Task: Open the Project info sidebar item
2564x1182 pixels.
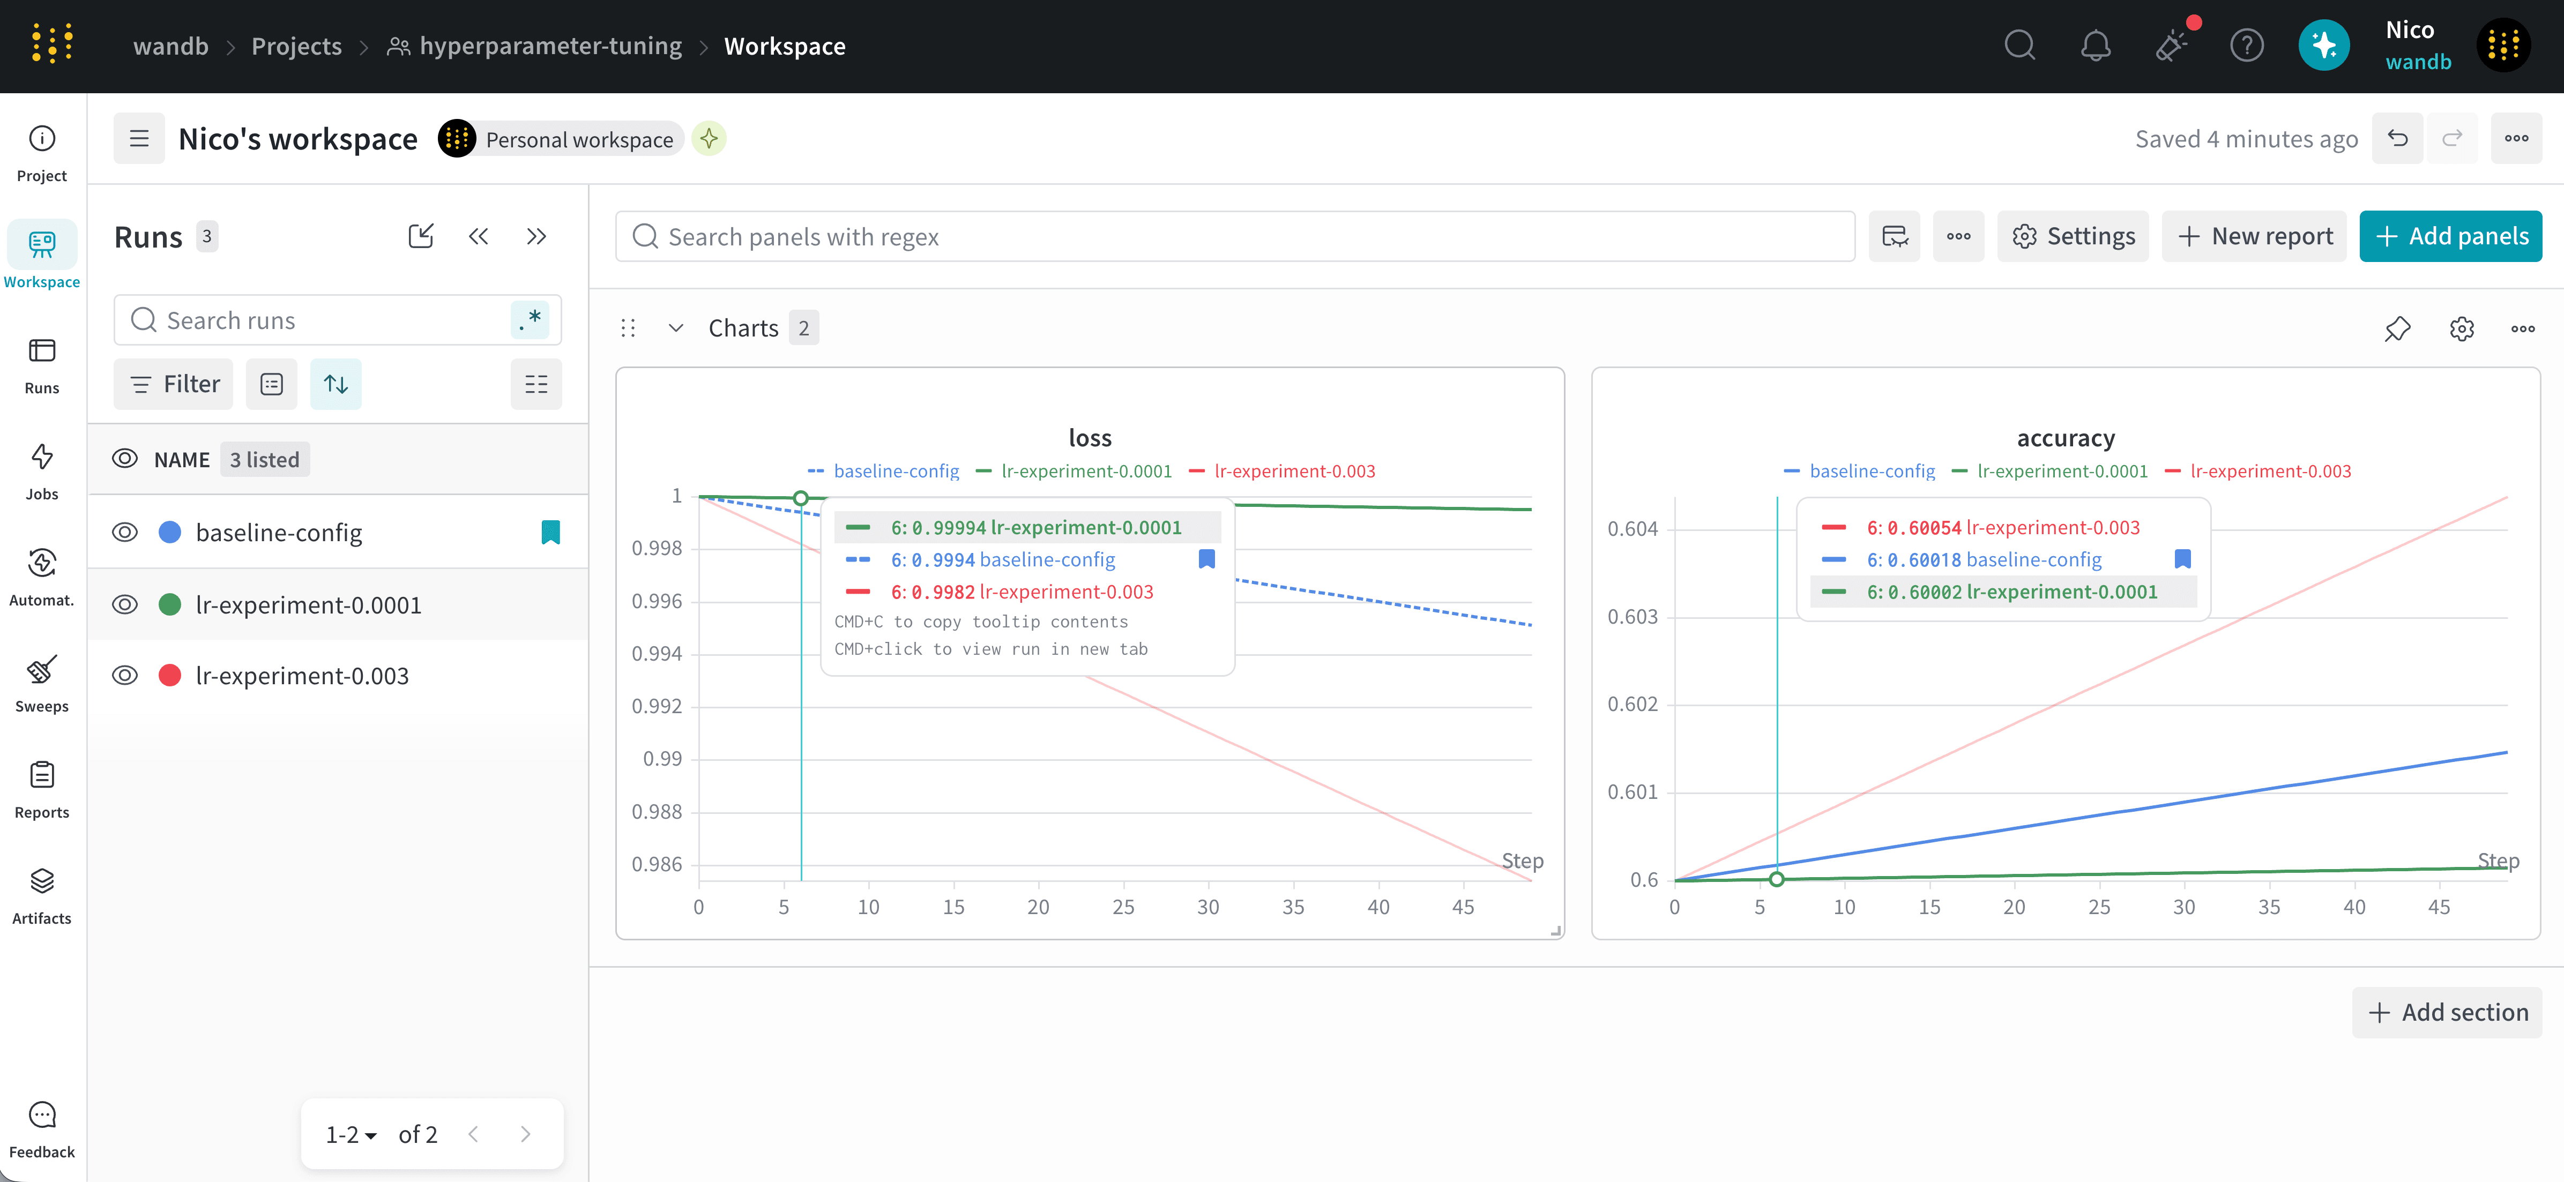Action: pos(42,153)
